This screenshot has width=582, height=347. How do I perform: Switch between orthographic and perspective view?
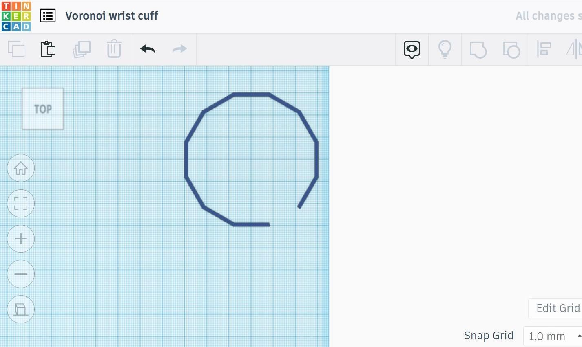click(21, 309)
